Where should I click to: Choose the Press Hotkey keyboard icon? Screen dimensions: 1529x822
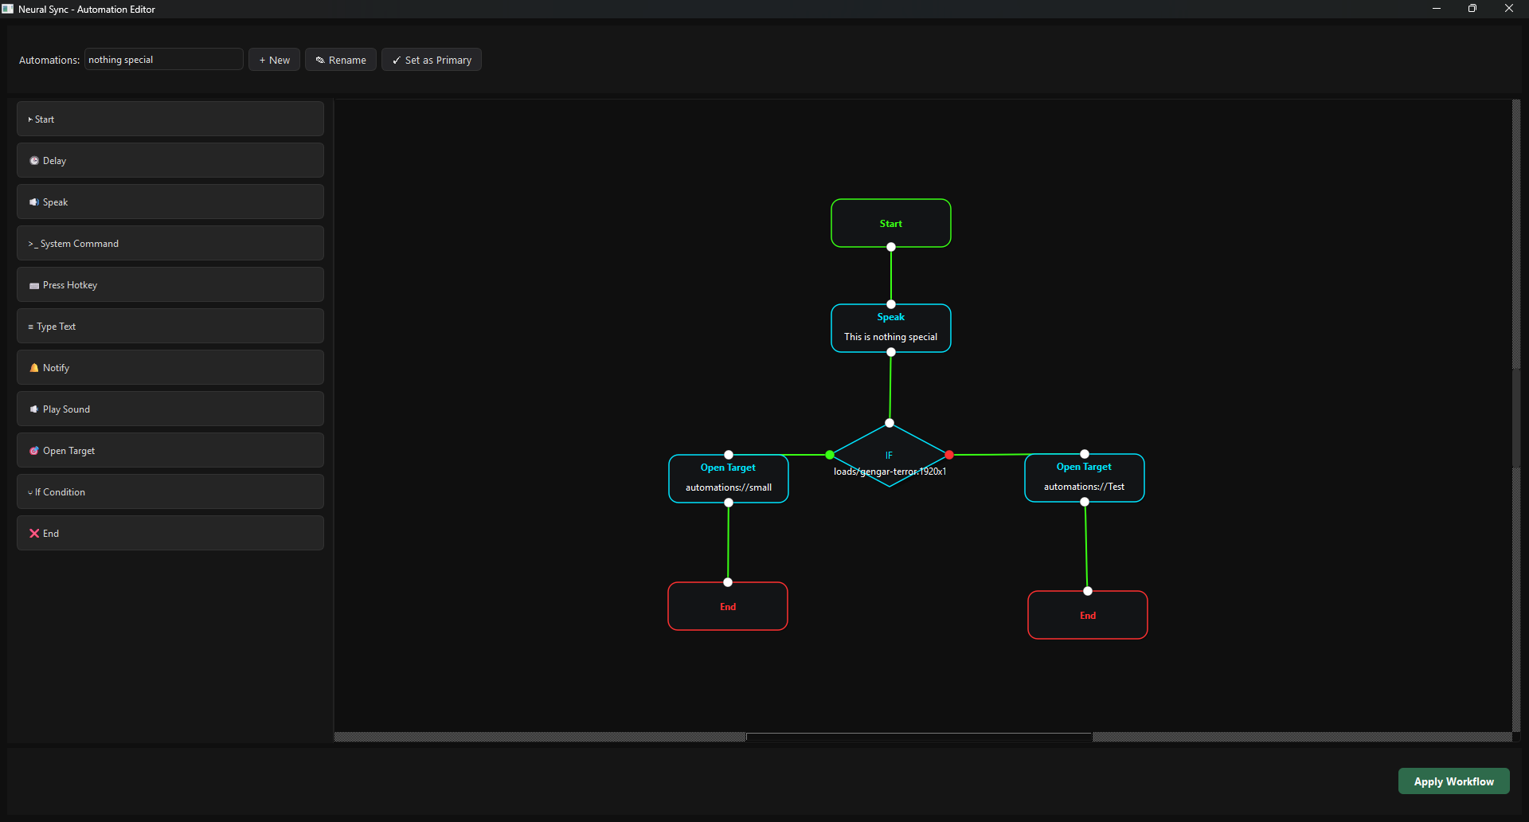(34, 285)
